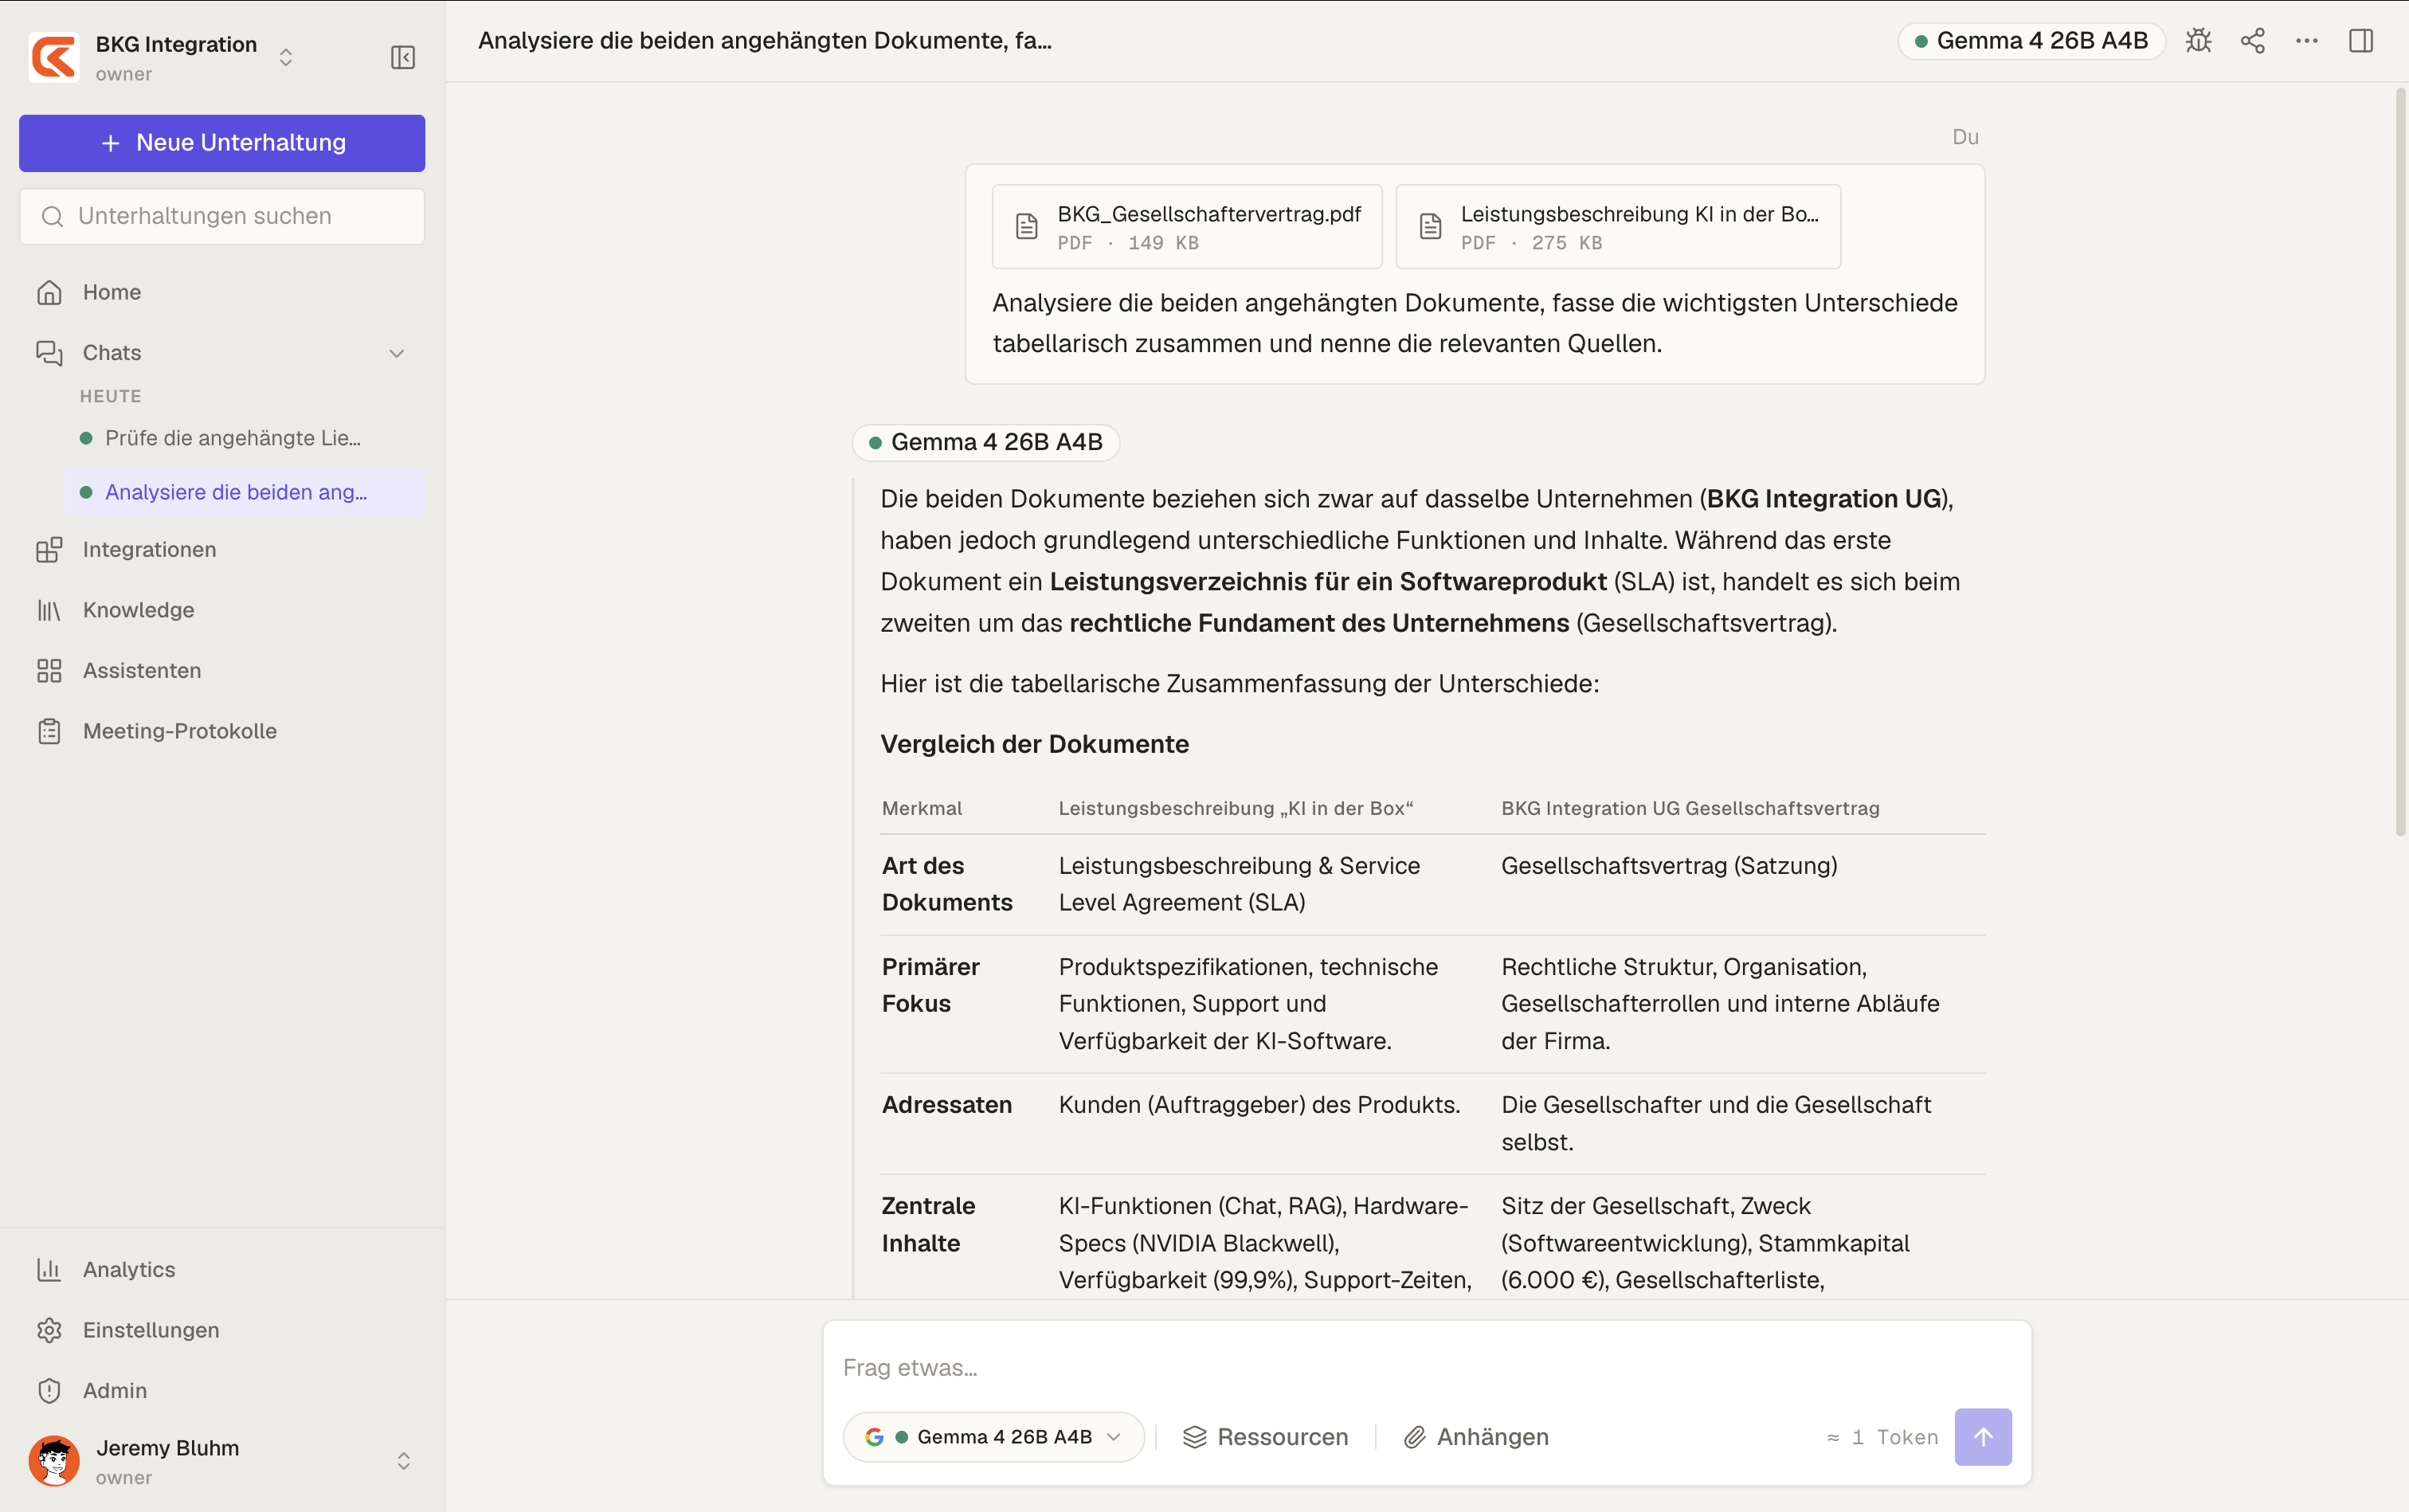
Task: Collapse the left sidebar
Action: (x=403, y=57)
